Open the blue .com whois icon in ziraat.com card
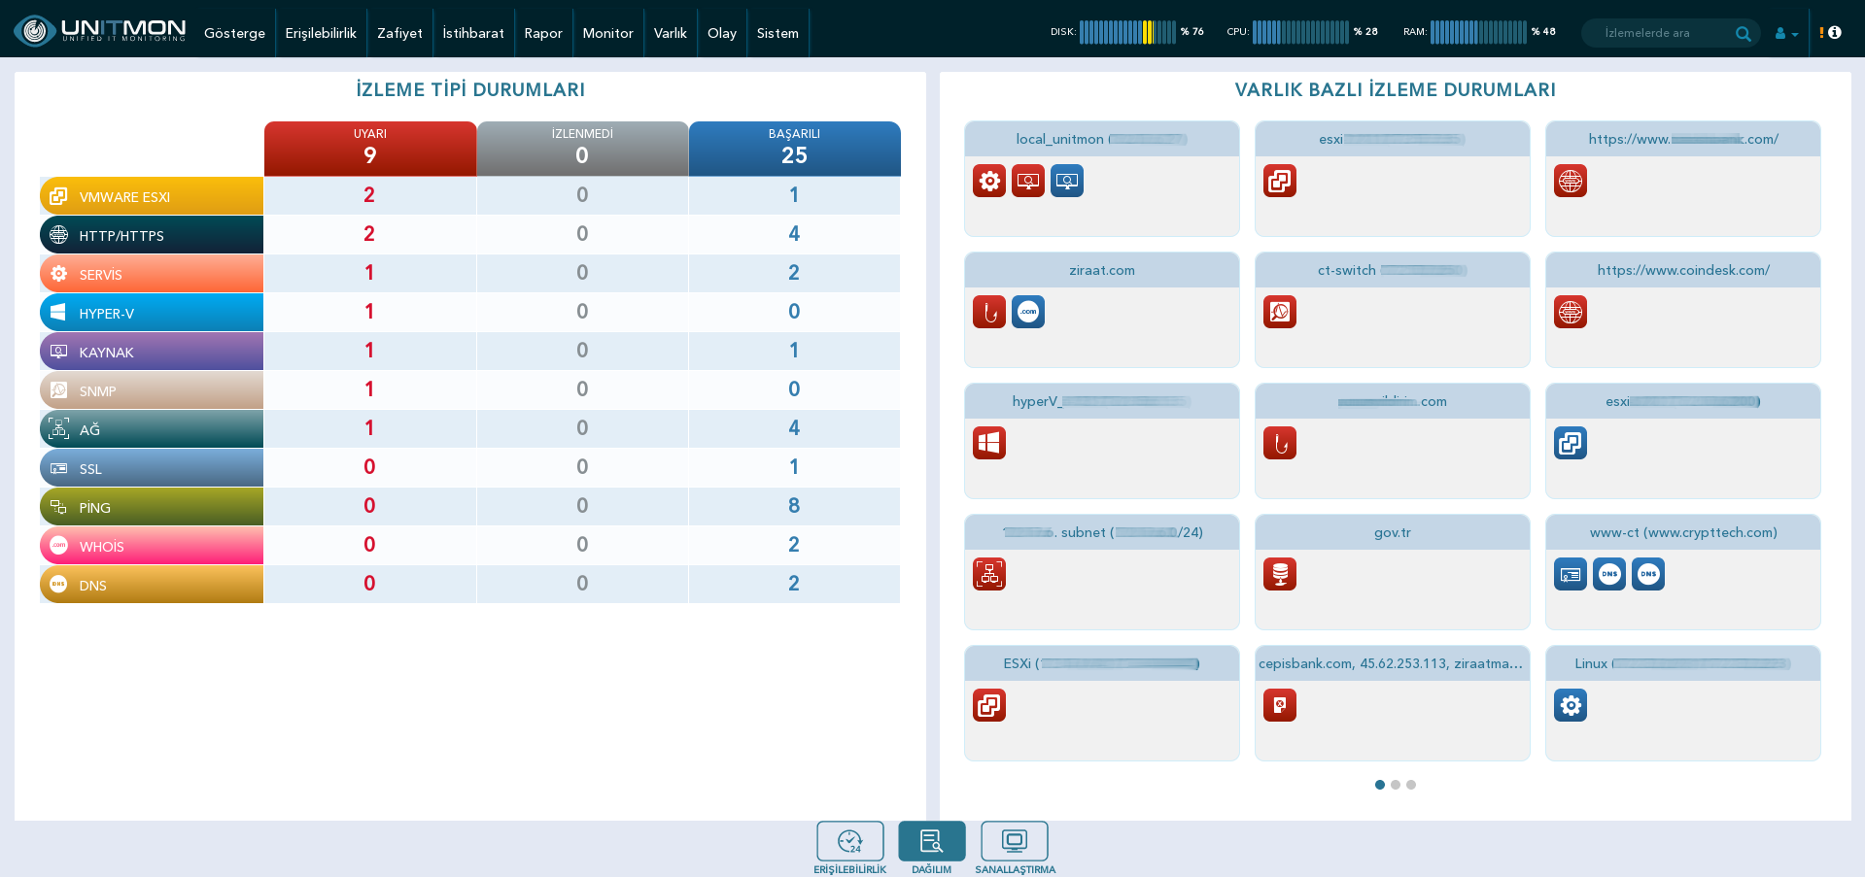Viewport: 1865px width, 877px height. tap(1028, 312)
